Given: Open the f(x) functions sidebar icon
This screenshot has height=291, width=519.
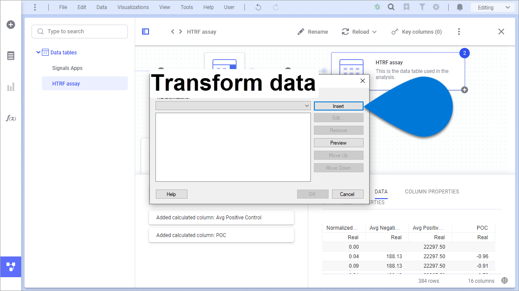Looking at the screenshot, I should (11, 118).
